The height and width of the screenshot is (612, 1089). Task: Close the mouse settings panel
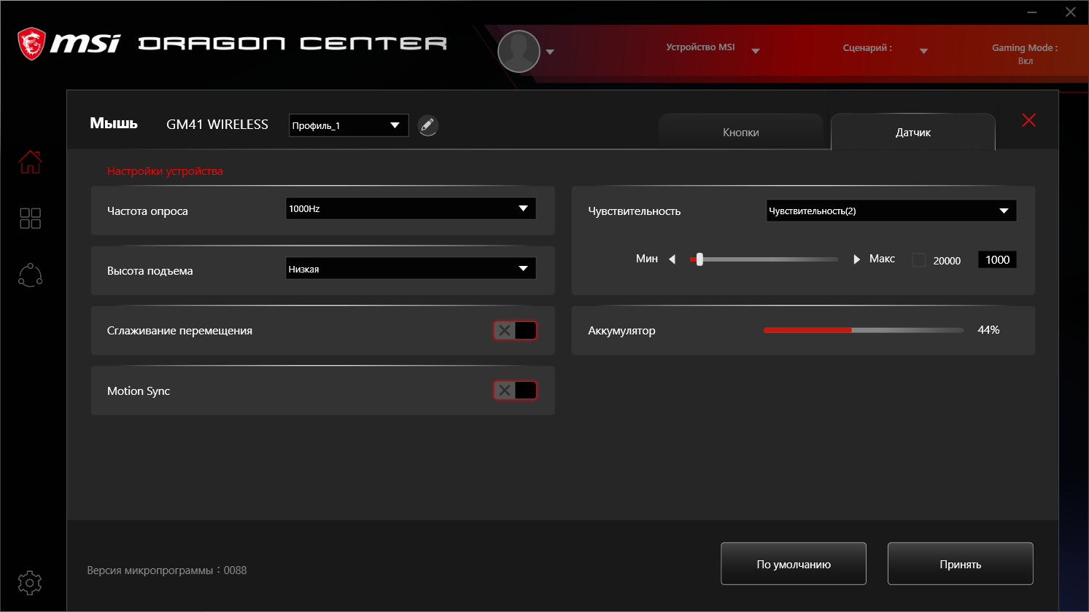click(1028, 120)
